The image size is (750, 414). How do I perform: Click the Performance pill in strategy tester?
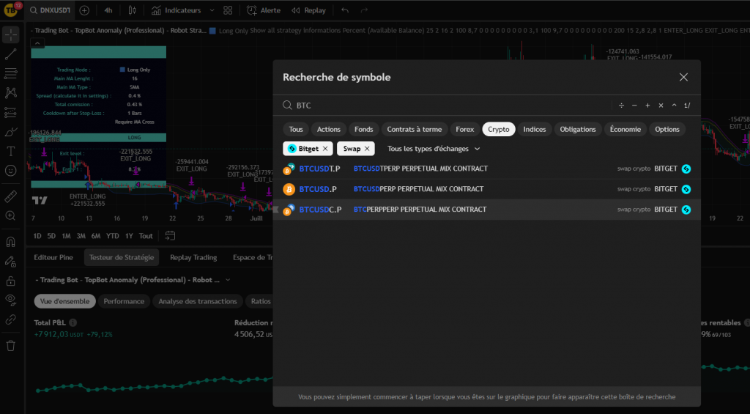[x=124, y=301]
